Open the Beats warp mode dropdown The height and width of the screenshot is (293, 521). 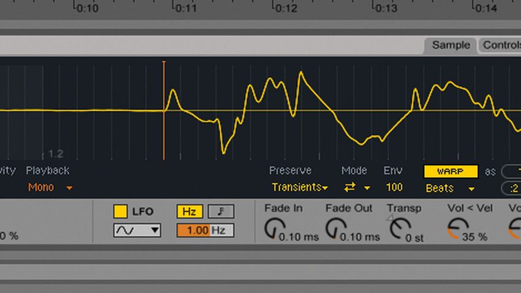click(x=450, y=188)
